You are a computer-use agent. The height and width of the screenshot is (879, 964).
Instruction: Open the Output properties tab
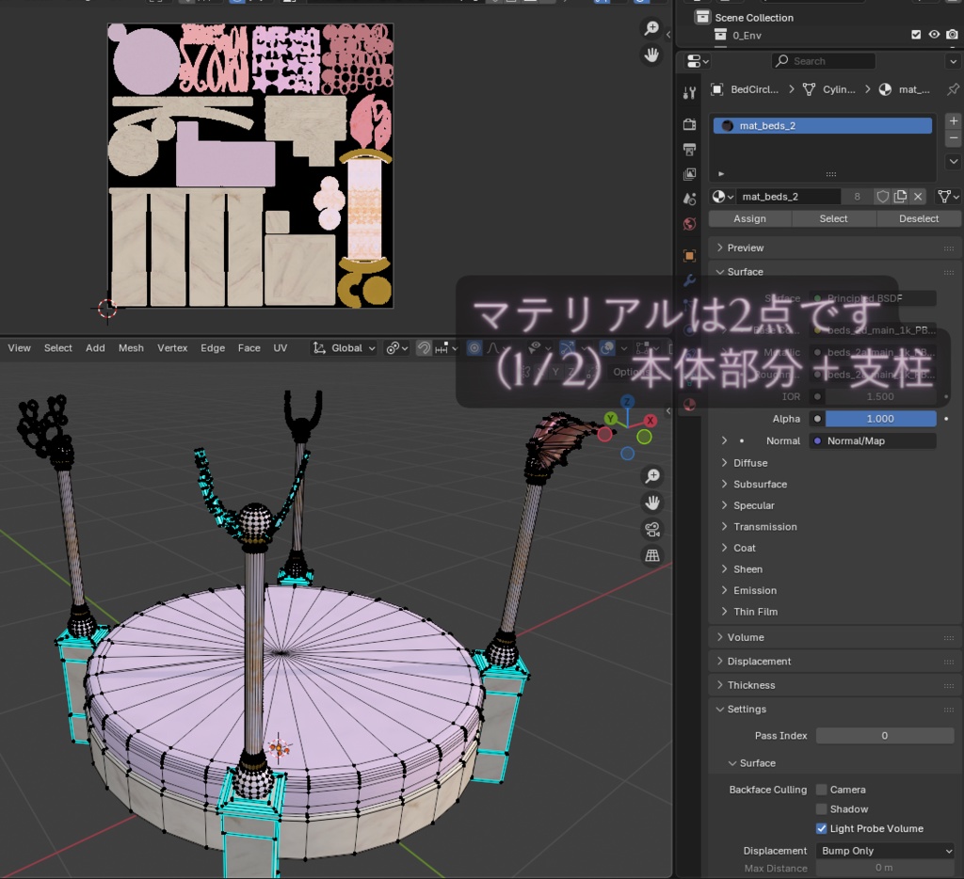tap(689, 148)
